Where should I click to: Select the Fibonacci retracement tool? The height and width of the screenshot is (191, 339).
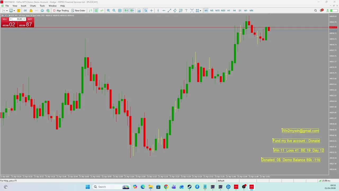(x=181, y=11)
